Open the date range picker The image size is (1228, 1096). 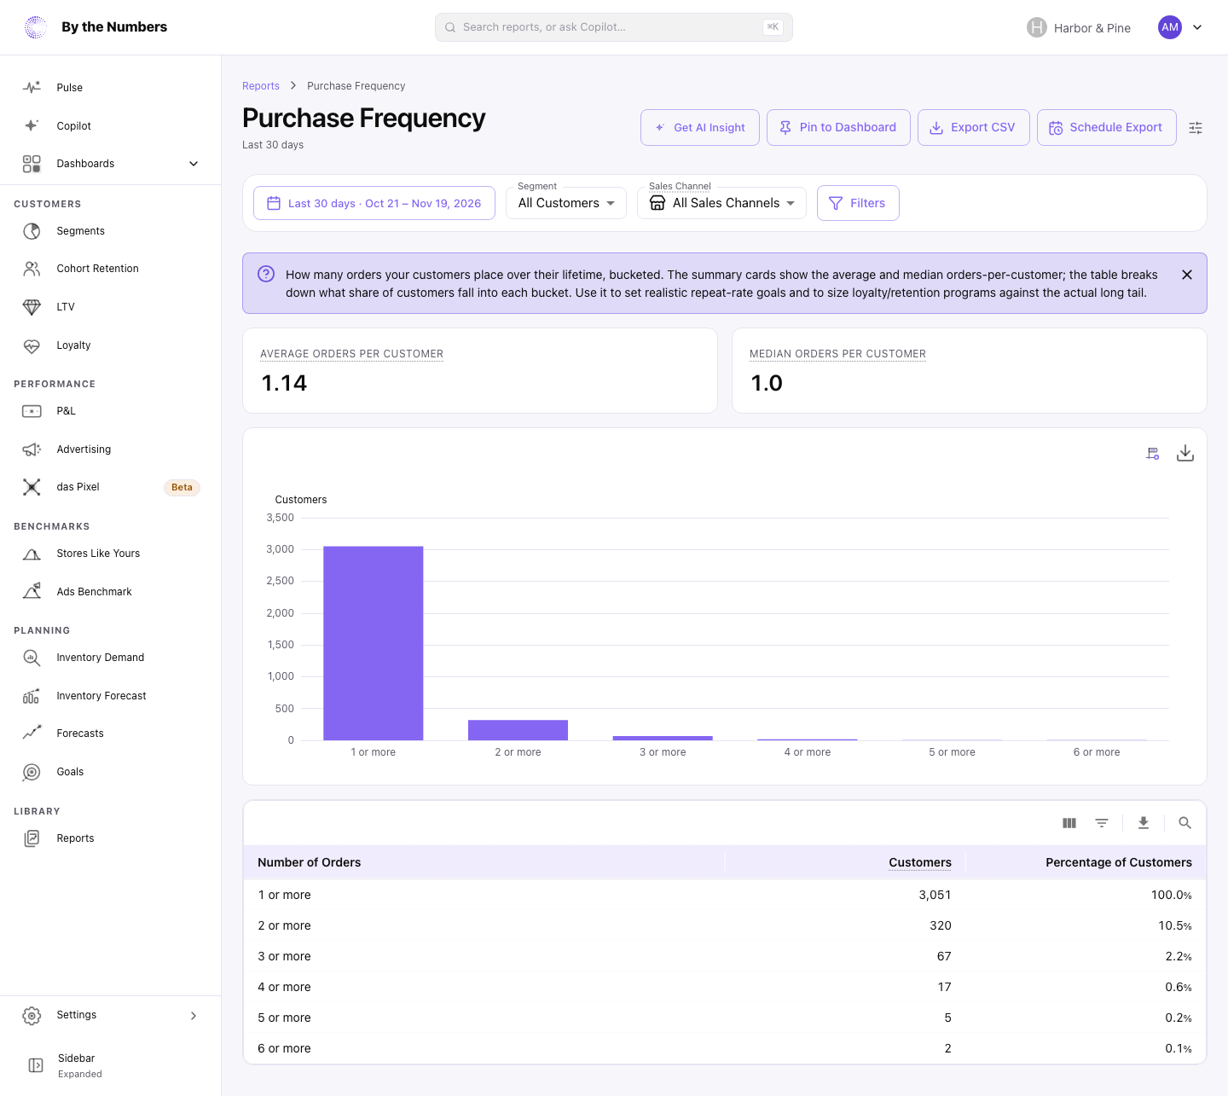pos(374,203)
